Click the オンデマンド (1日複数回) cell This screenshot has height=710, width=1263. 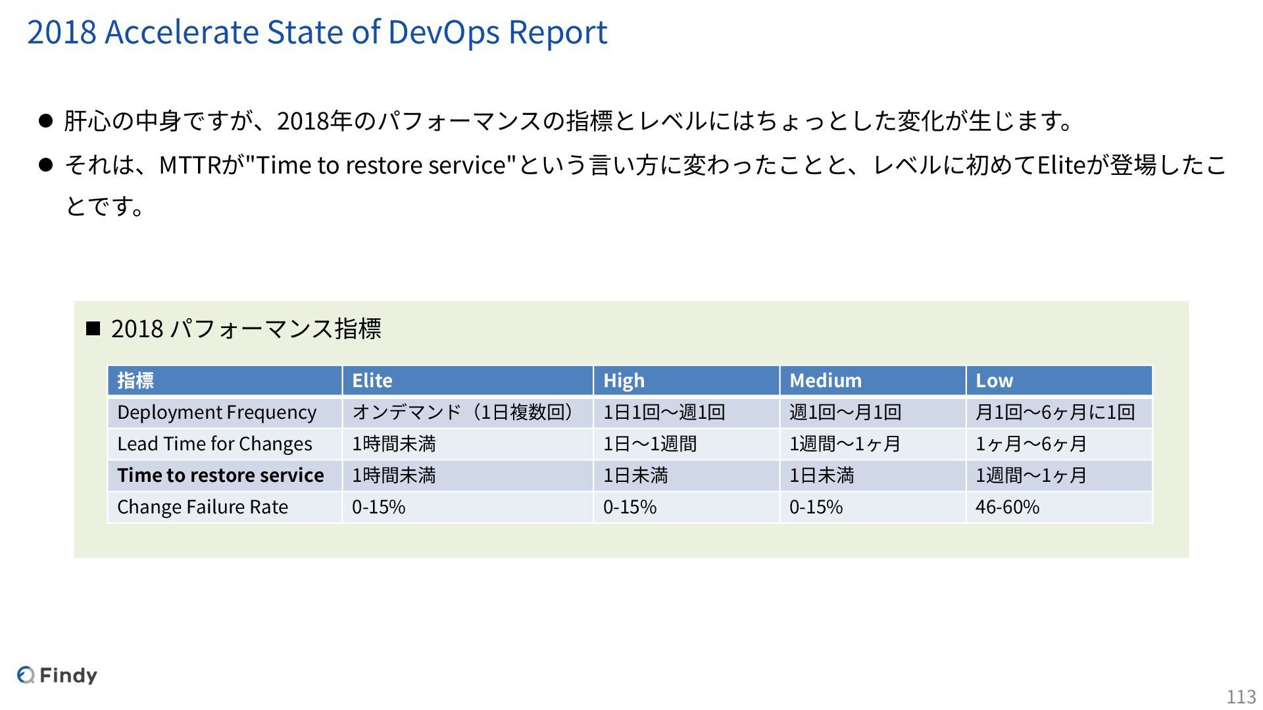(462, 412)
